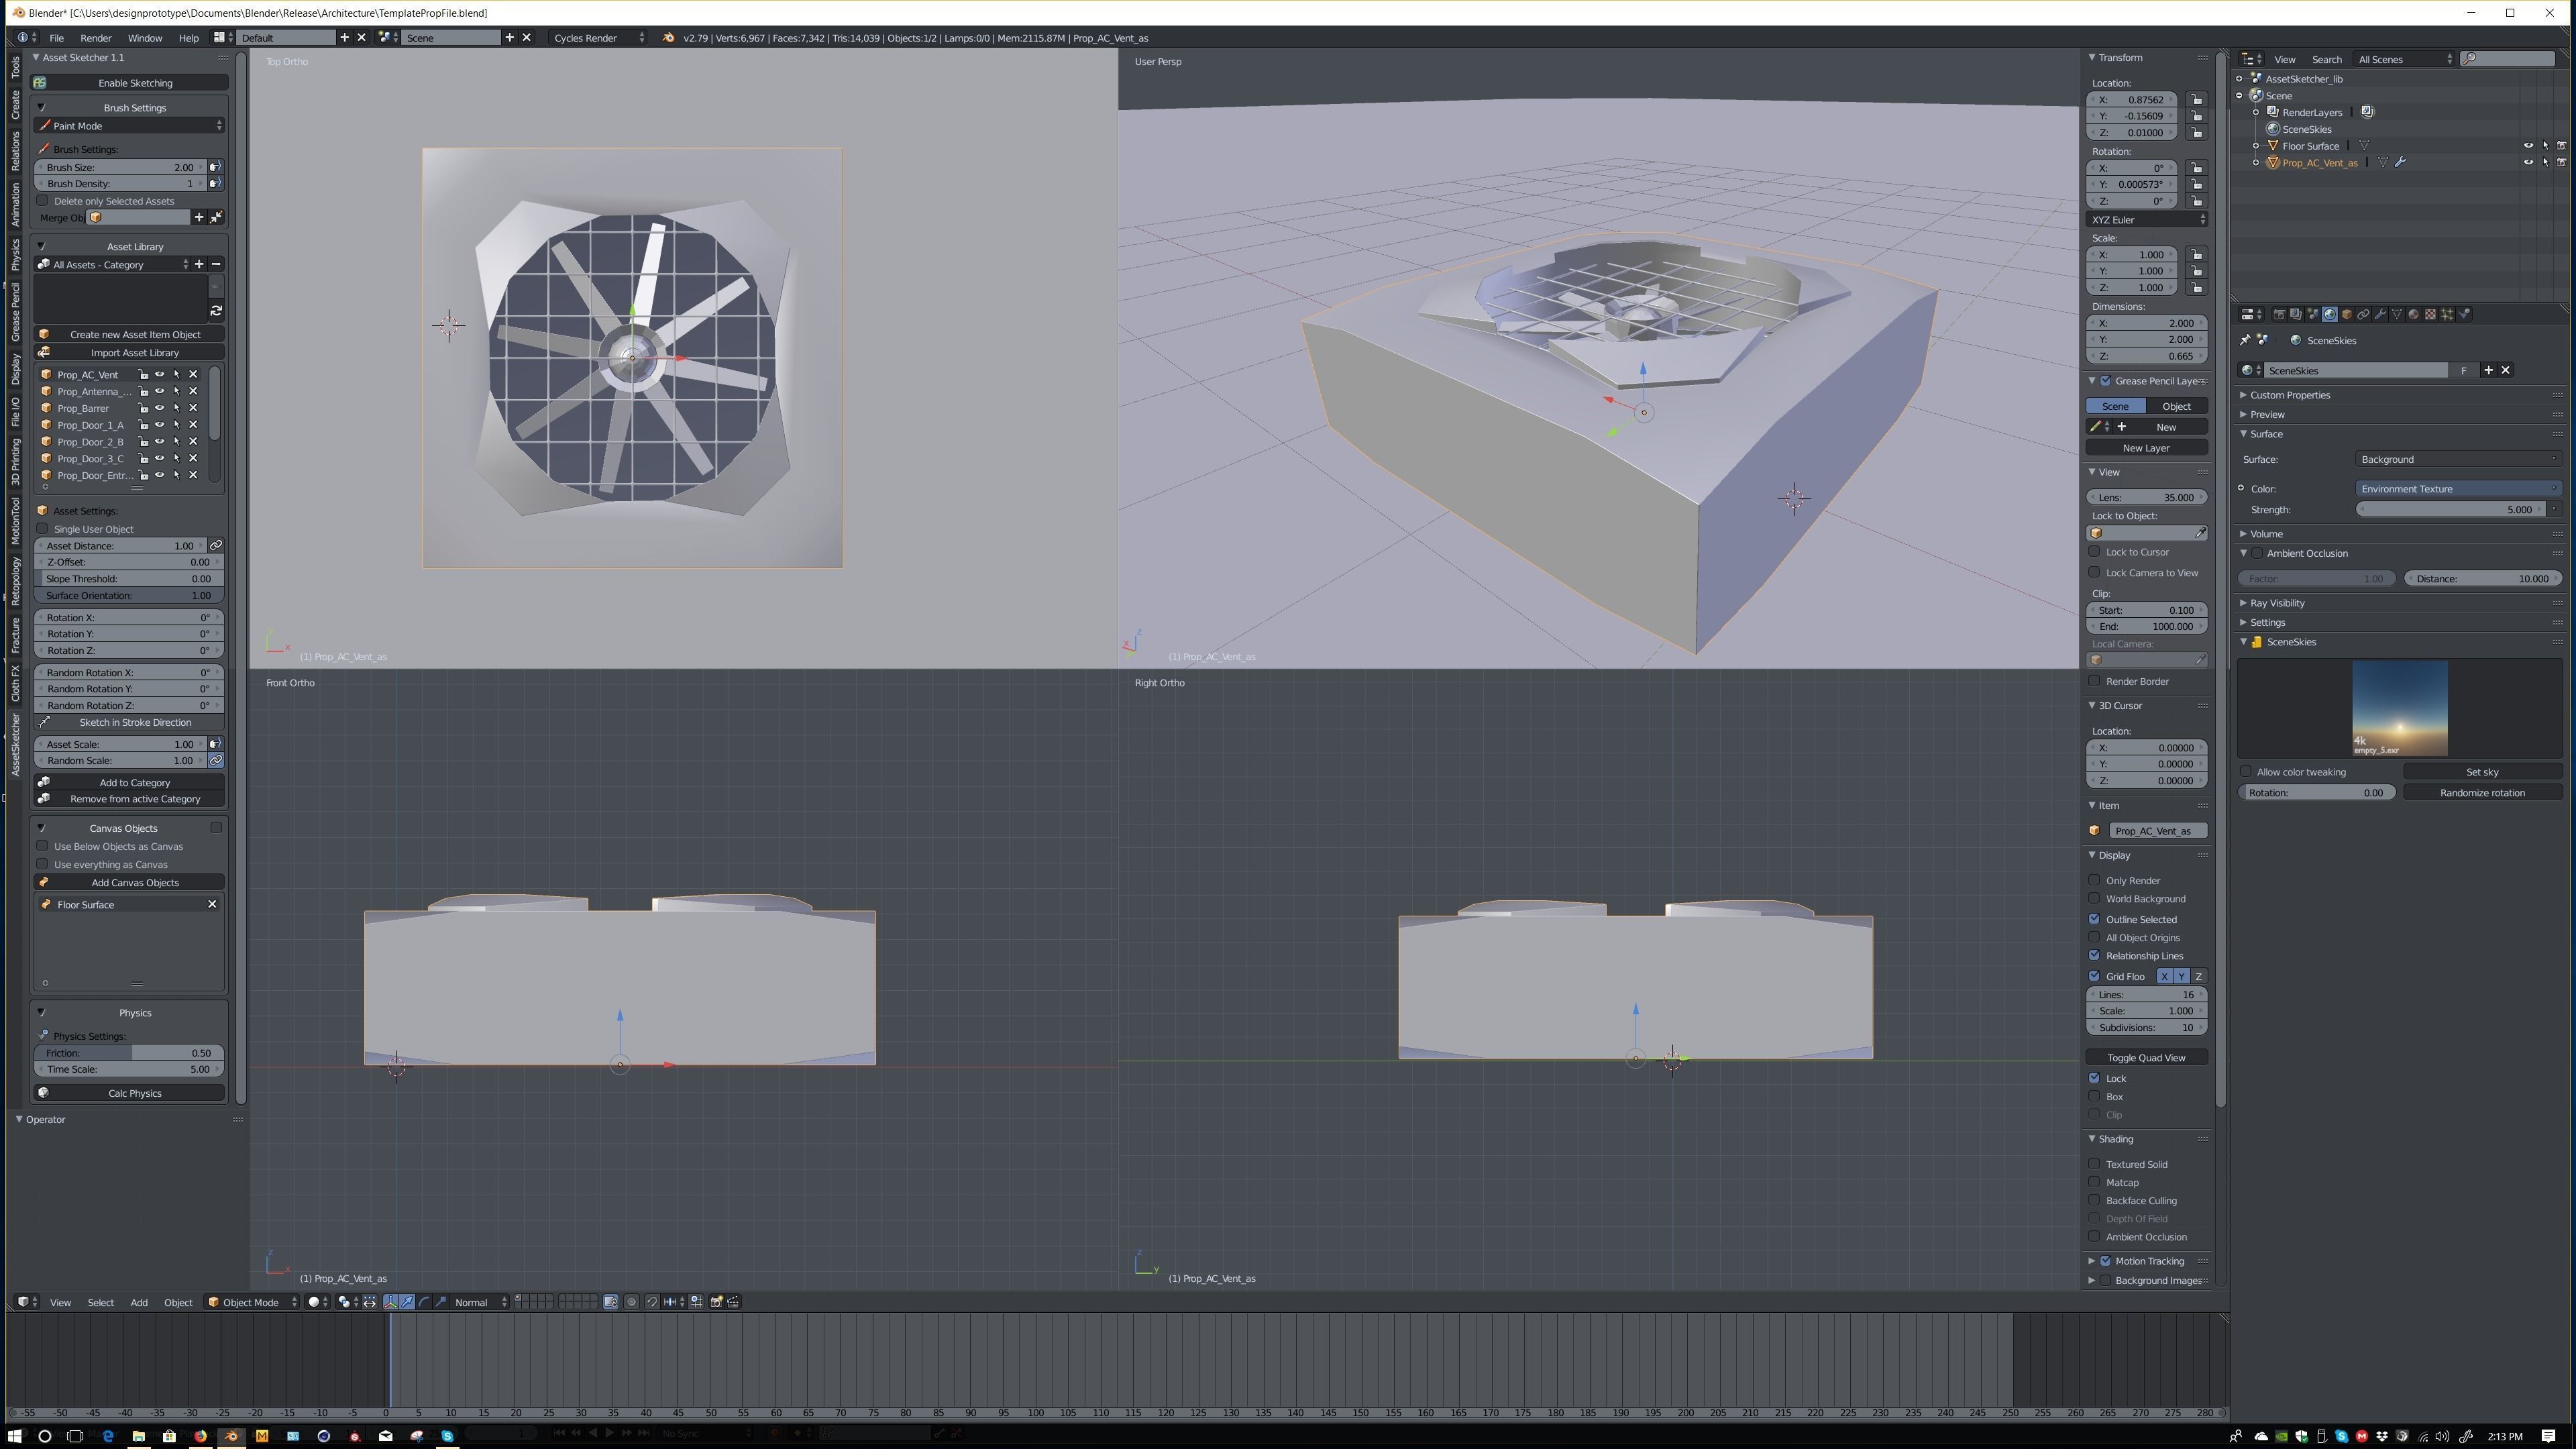Open the World properties tab
The height and width of the screenshot is (1449, 2576).
[x=2330, y=314]
